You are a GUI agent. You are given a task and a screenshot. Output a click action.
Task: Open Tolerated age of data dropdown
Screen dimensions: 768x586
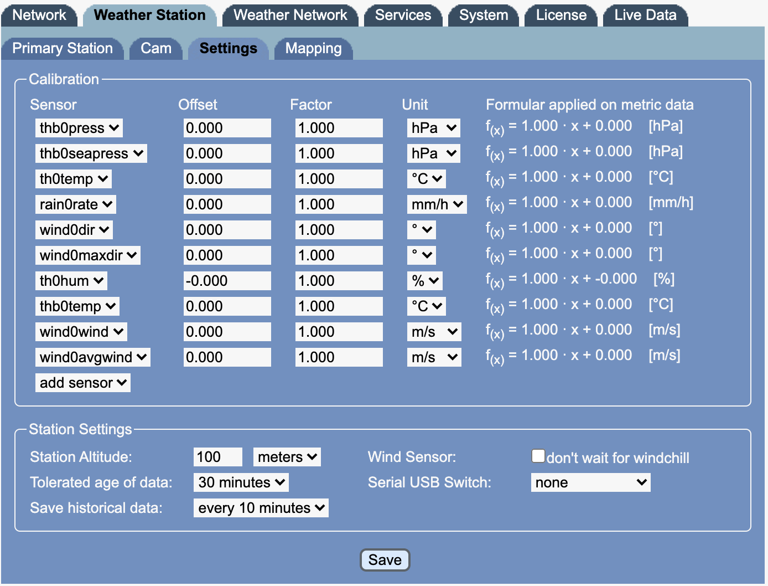click(x=241, y=482)
